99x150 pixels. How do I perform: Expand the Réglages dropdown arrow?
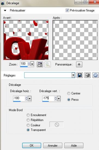pyautogui.click(x=73, y=75)
